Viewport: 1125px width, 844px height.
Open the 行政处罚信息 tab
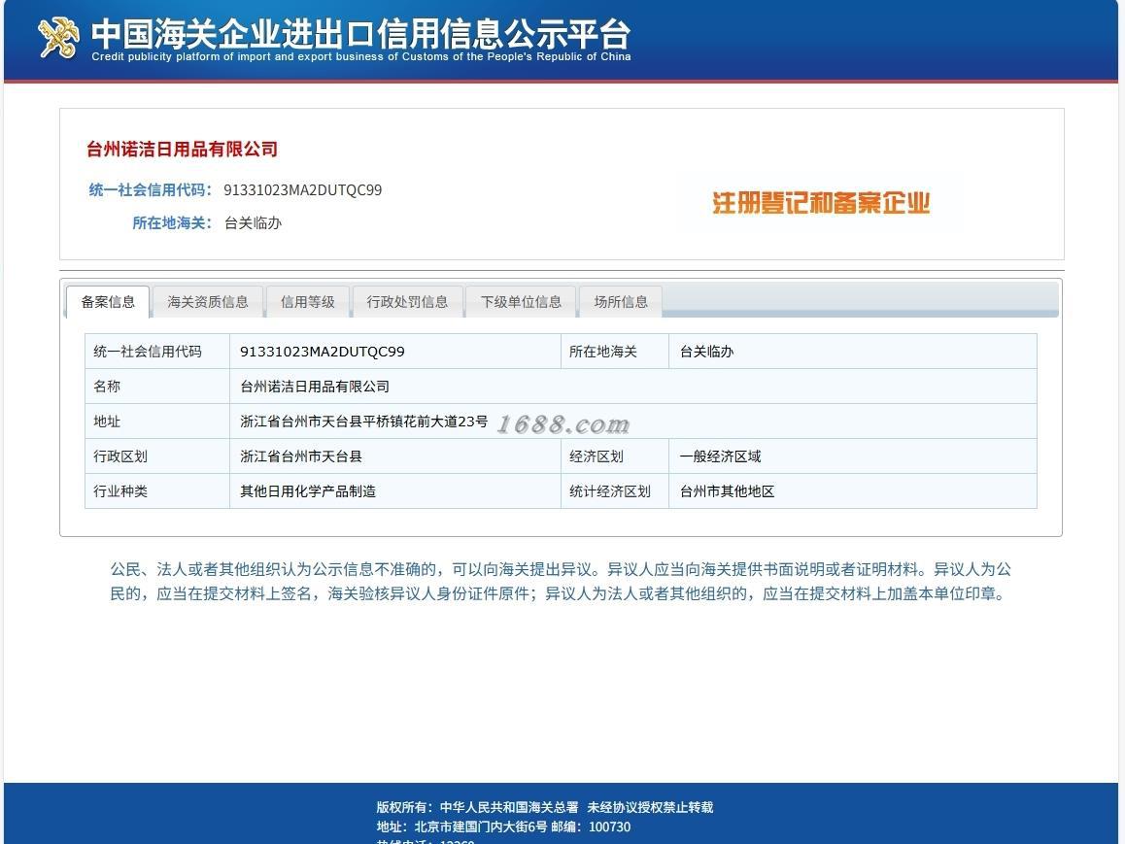[x=407, y=302]
